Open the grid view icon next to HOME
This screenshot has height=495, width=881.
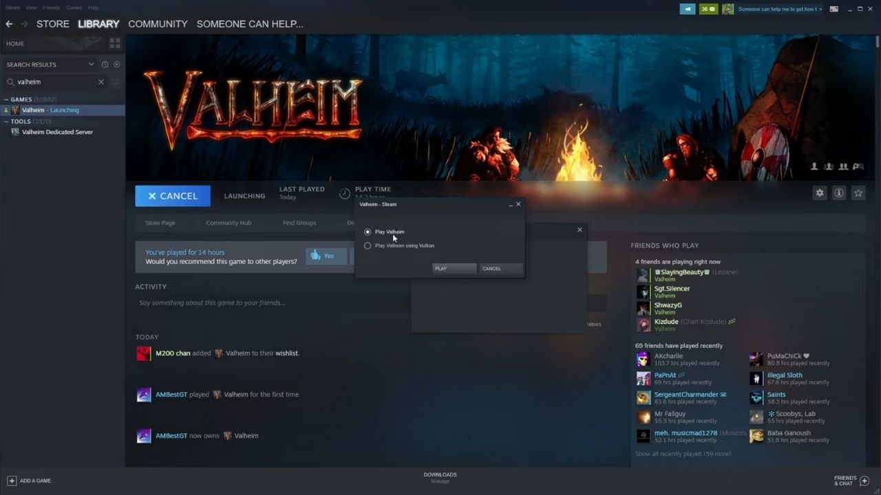point(115,43)
